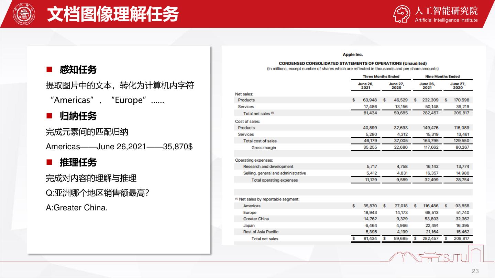The width and height of the screenshot is (495, 278).
Task: Click the Greater China value 53,803
Action: coord(432,219)
